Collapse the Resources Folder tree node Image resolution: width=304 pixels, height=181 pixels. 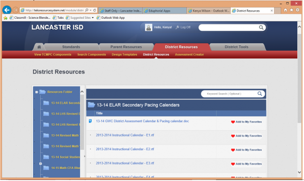point(37,92)
